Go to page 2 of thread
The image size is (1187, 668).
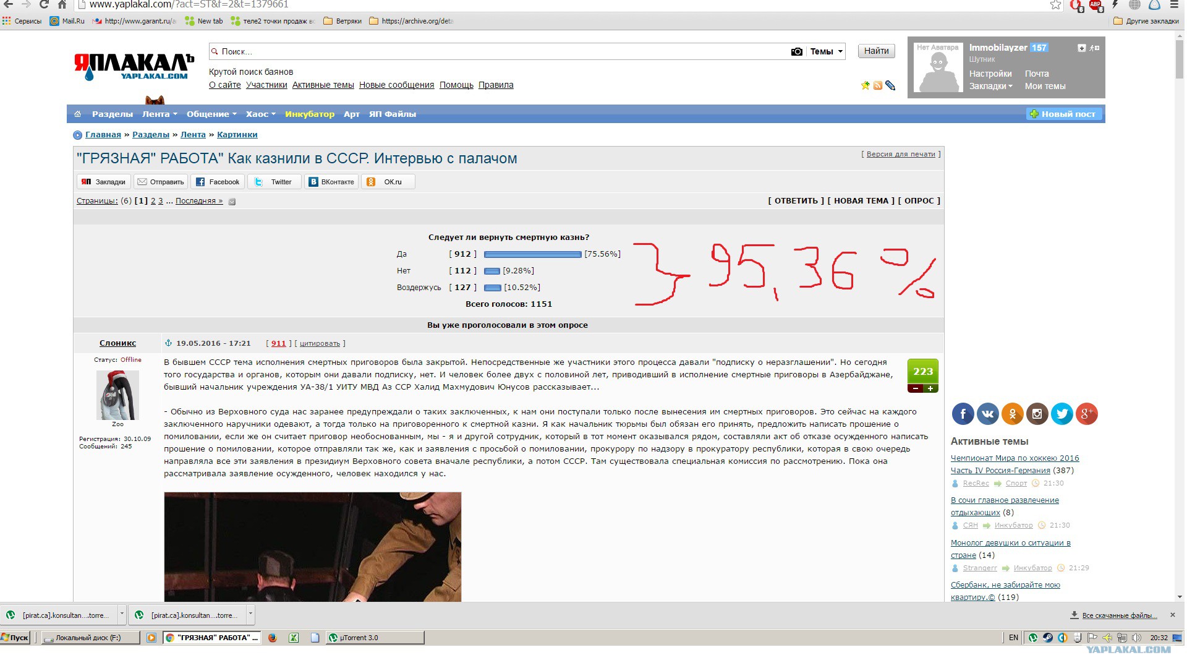153,200
